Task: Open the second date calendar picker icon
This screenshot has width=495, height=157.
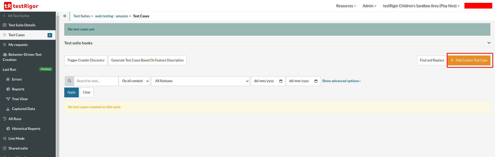Action: [x=316, y=81]
